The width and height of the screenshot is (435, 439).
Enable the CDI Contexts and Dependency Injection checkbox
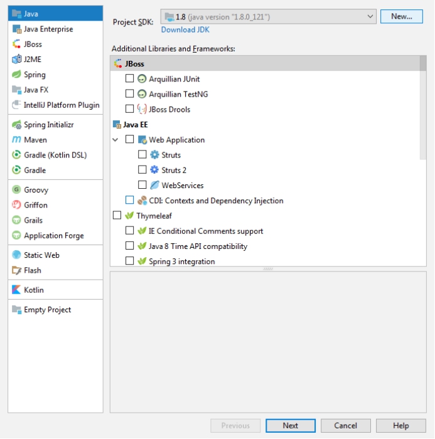129,200
